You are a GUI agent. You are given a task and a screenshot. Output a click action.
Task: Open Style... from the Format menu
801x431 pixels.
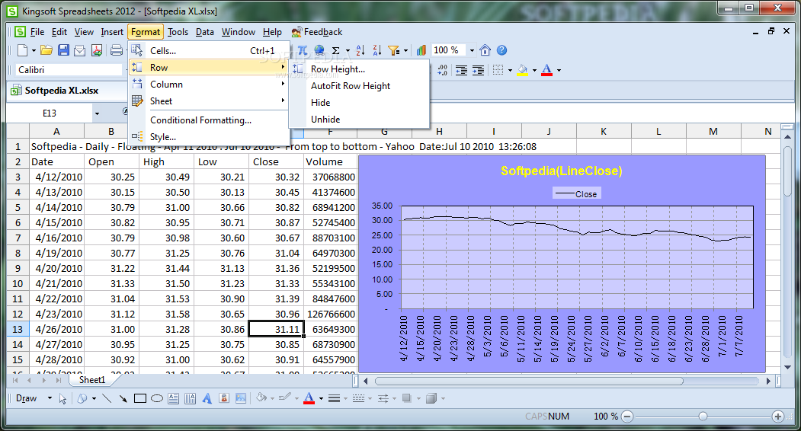coord(209,137)
